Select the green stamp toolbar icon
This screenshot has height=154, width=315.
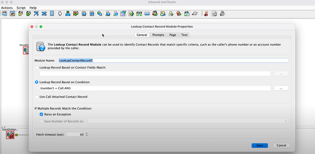click(68, 13)
